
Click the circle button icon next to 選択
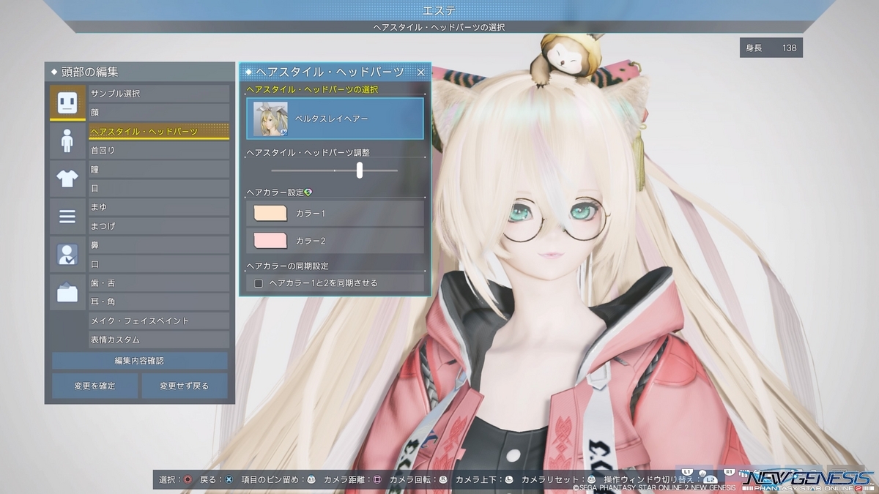pyautogui.click(x=188, y=480)
